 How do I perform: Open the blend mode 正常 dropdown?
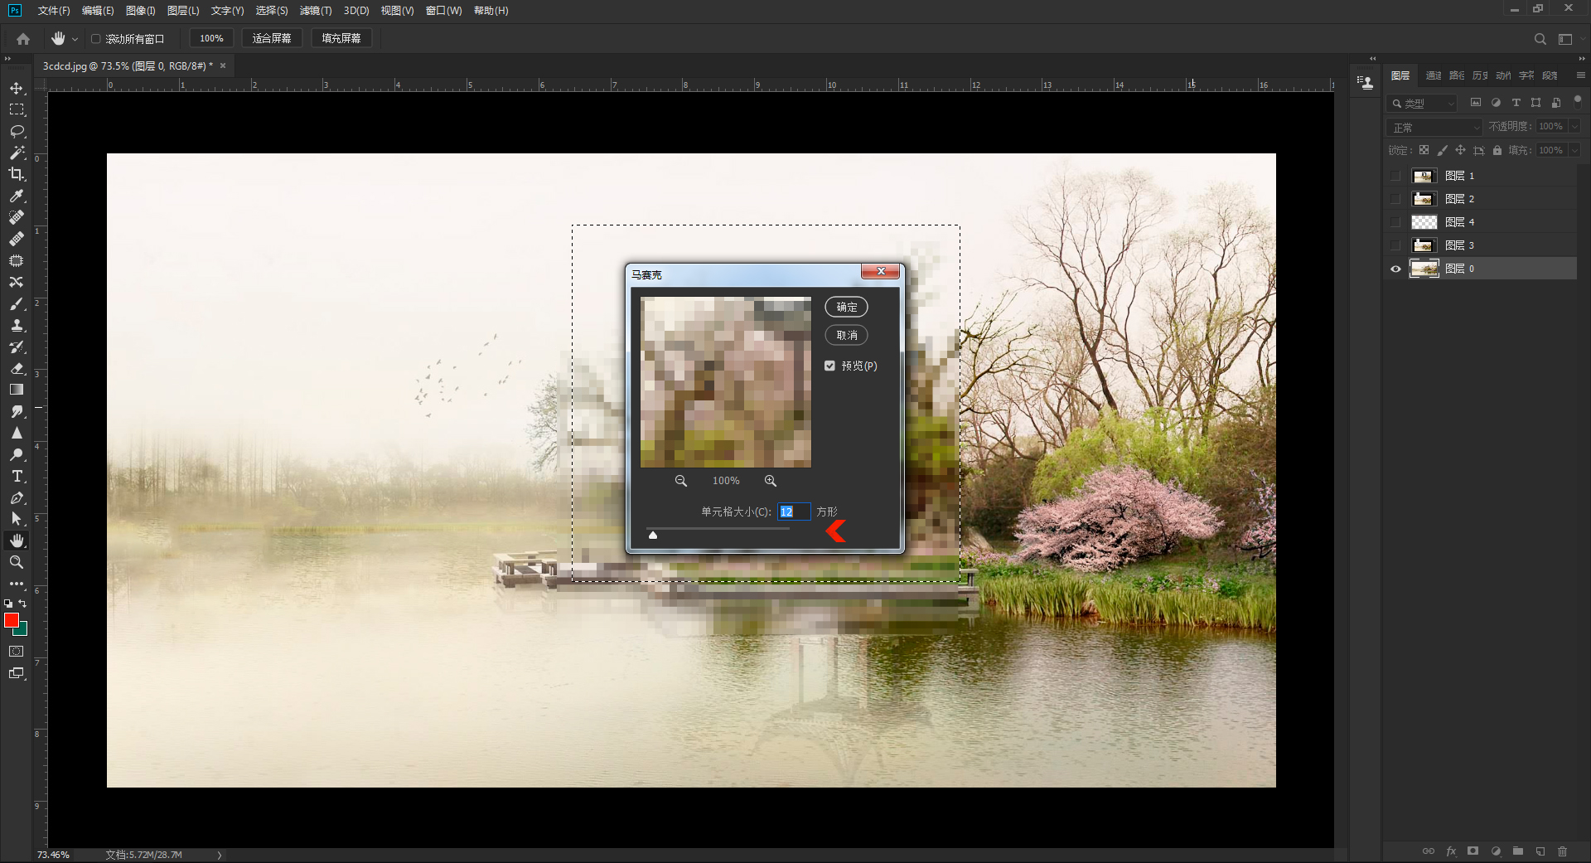(x=1434, y=127)
